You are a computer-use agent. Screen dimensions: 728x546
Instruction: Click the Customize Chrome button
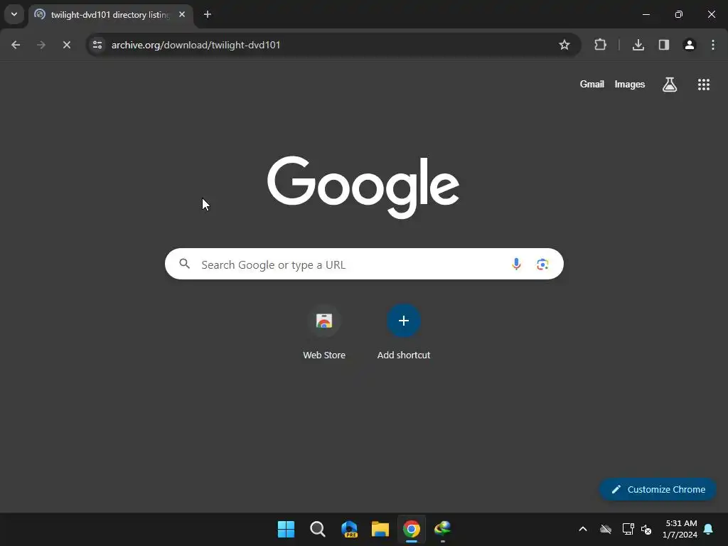(x=658, y=489)
